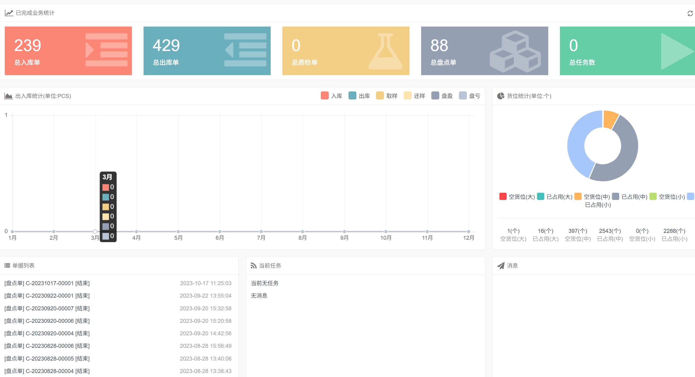This screenshot has width=695, height=377.
Task: Open 盘点单 C-20230920-00007 entry
Action: tap(47, 308)
